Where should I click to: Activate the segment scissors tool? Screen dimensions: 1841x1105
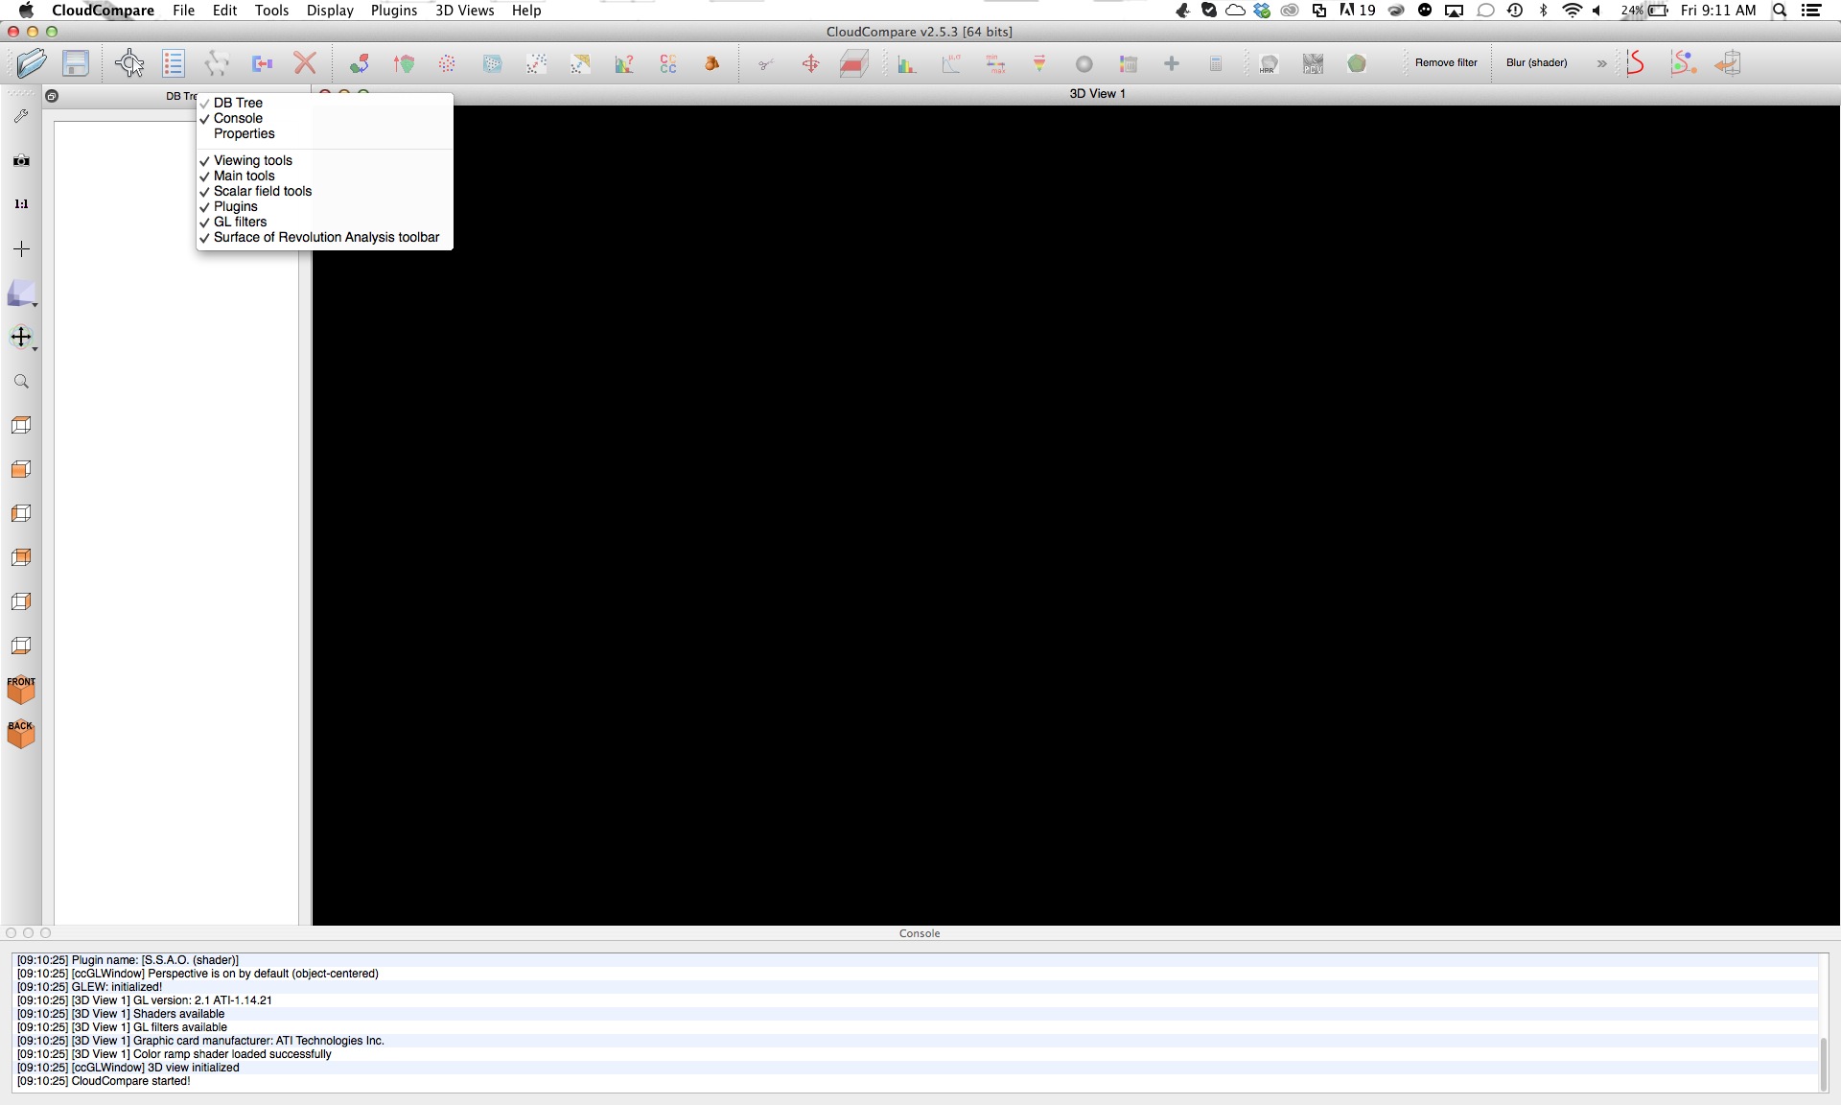pos(764,63)
